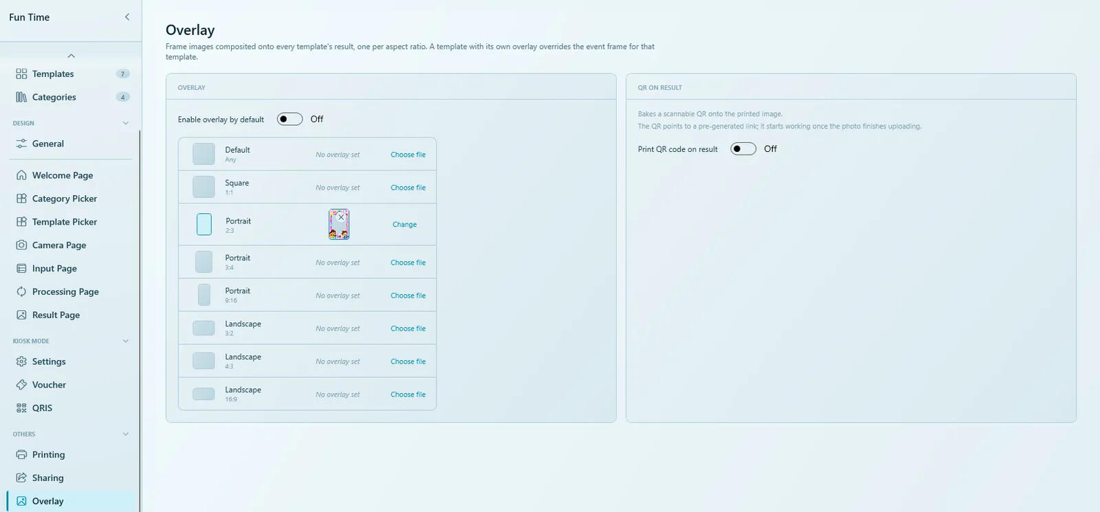Click the Camera Page camera icon
The height and width of the screenshot is (512, 1100).
[x=21, y=245]
